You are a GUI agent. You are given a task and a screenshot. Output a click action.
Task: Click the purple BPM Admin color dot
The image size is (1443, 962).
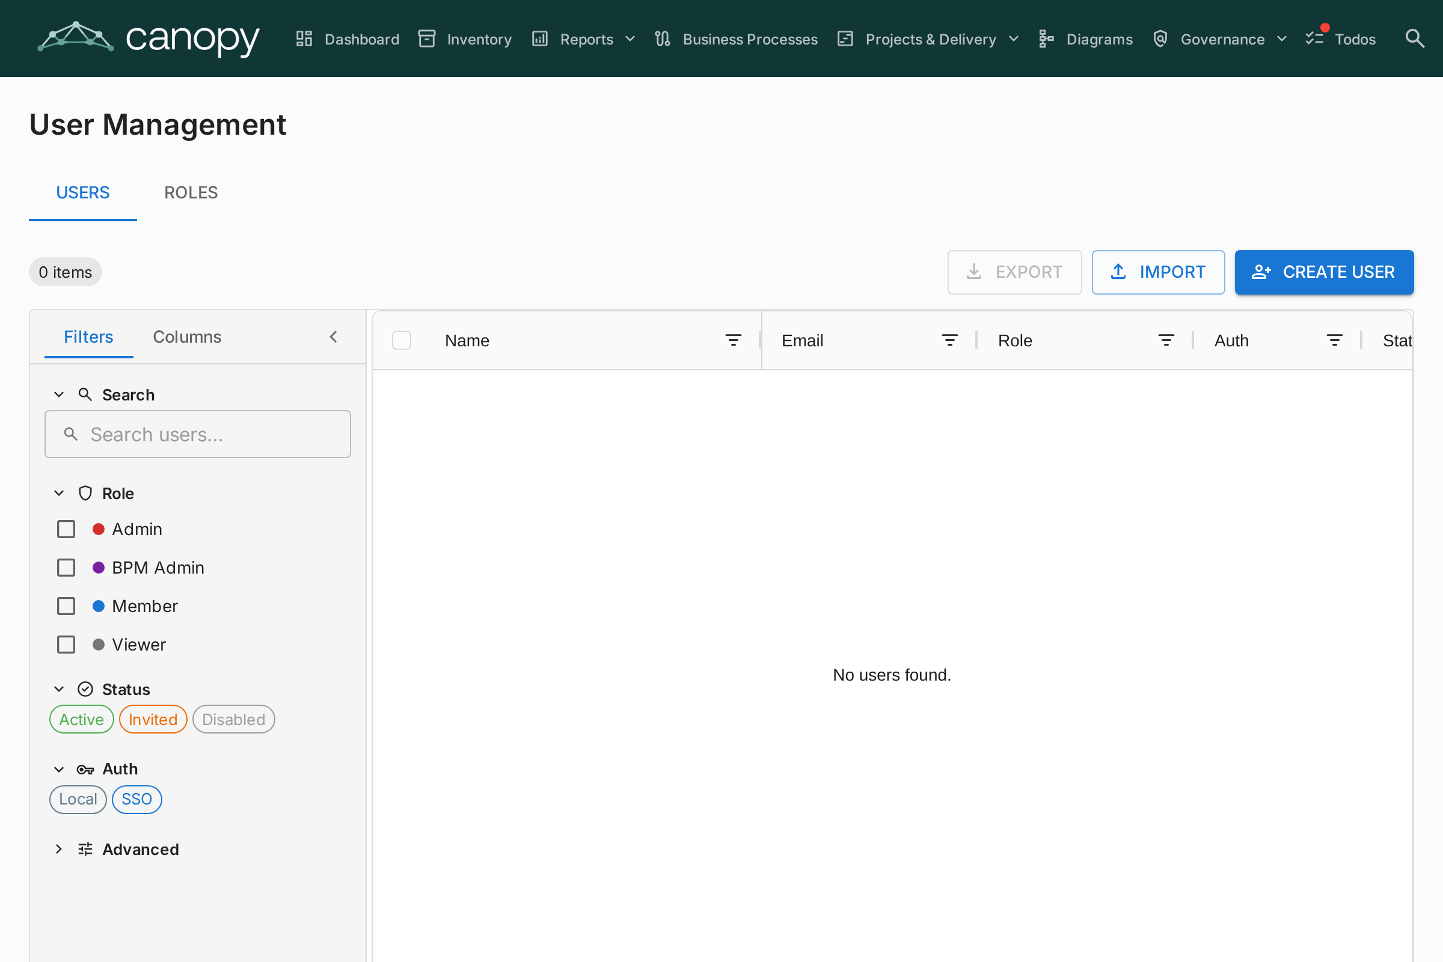coord(98,568)
